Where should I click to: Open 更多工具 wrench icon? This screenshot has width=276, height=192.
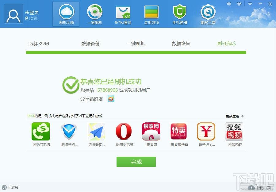[208, 12]
